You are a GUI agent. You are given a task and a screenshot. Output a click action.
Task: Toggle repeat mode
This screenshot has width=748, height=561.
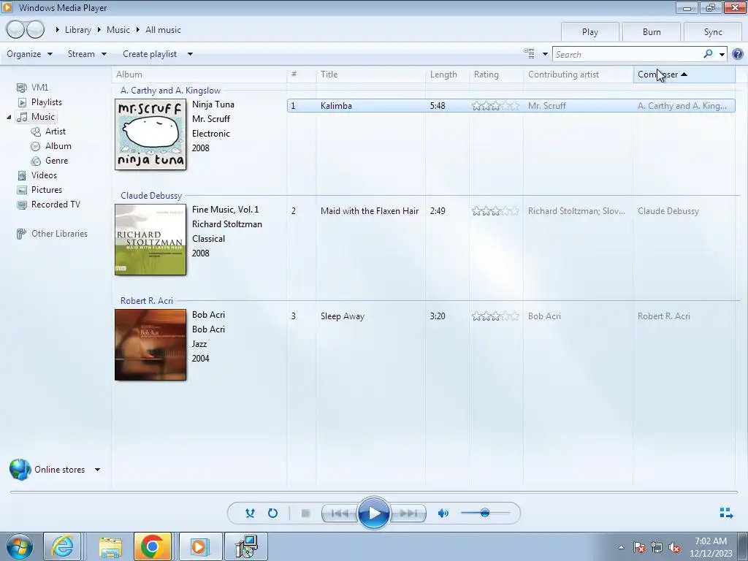pyautogui.click(x=272, y=514)
